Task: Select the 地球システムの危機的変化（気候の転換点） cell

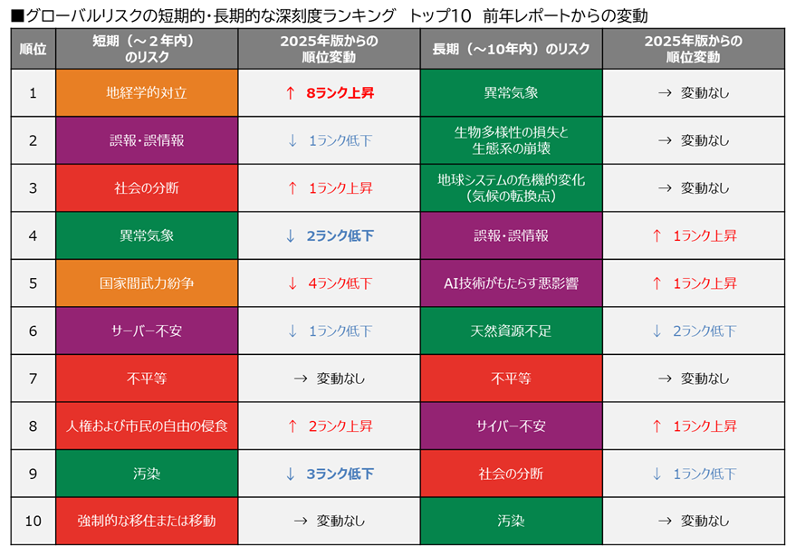Action: tap(511, 188)
